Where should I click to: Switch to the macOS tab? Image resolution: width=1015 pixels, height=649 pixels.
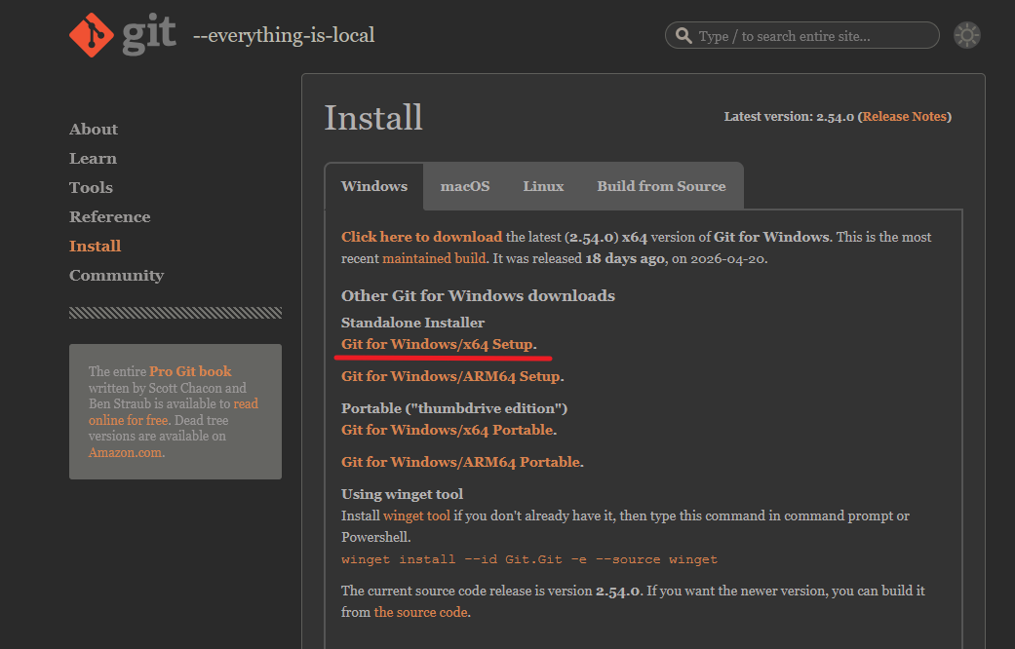pyautogui.click(x=465, y=186)
